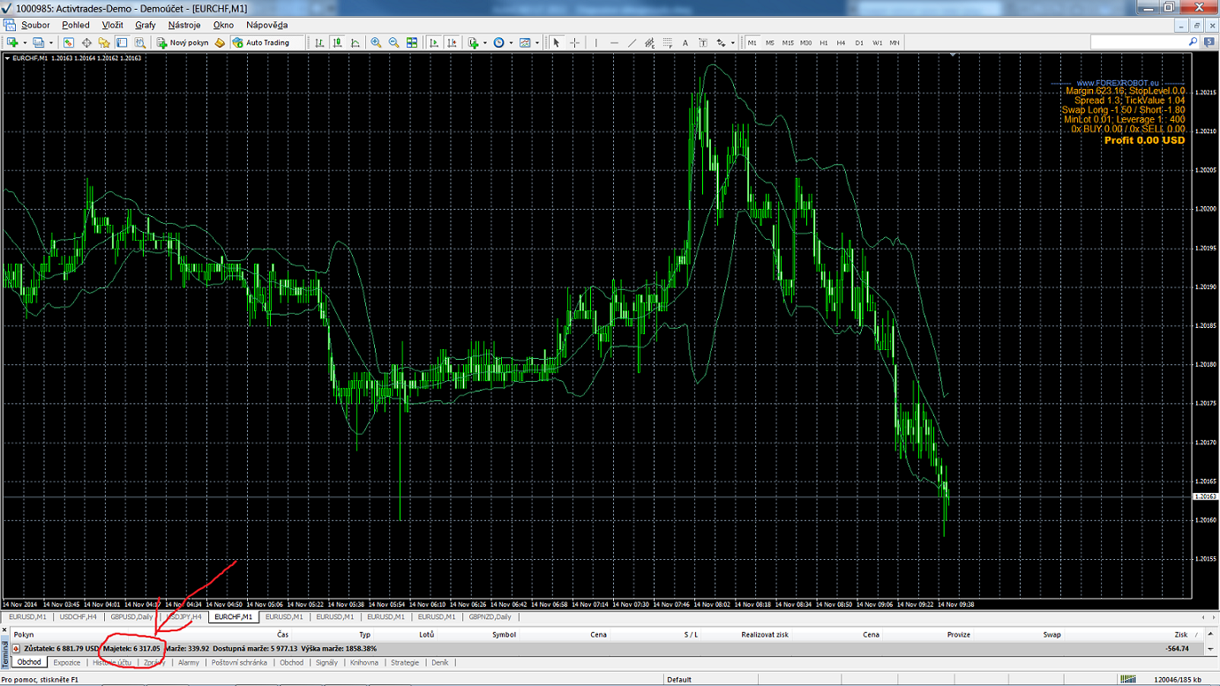
Task: Switch to Bar Chart display icon
Action: tap(319, 42)
